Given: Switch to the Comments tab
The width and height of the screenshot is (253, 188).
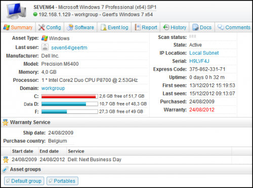Looking at the screenshot, I should 234,27.
